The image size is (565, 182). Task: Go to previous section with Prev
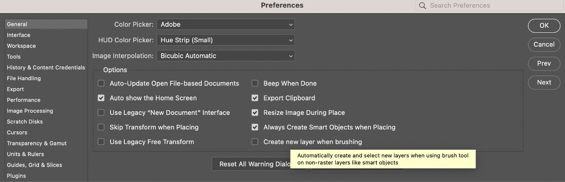pos(544,63)
